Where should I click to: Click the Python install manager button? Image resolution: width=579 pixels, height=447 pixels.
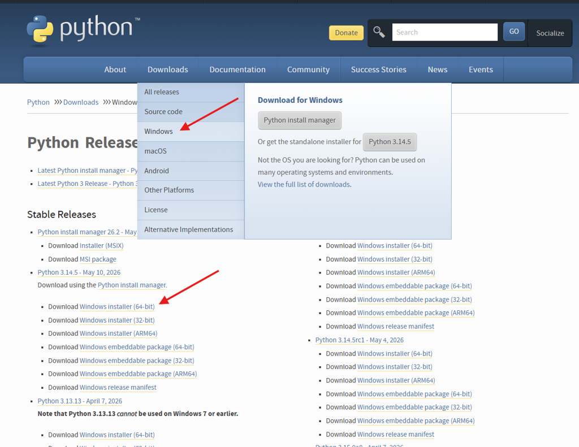(300, 120)
